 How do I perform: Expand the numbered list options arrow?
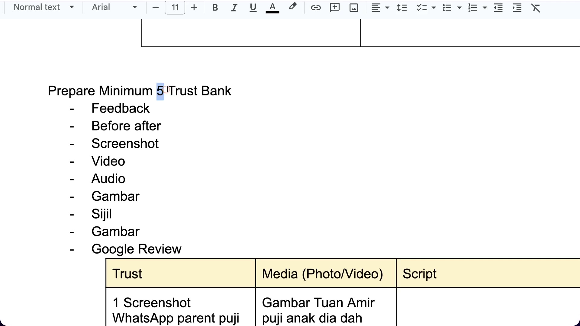(x=485, y=8)
